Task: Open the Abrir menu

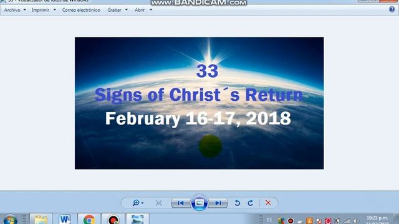Action: pyautogui.click(x=140, y=10)
